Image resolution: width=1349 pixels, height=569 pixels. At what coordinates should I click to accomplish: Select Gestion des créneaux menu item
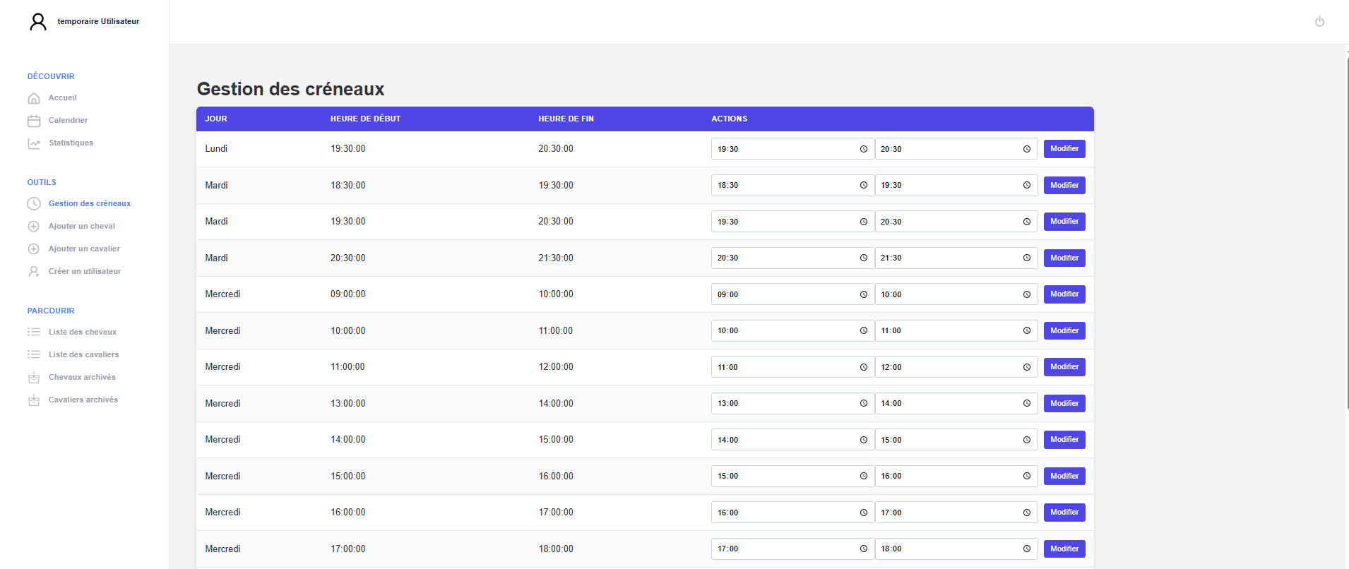90,204
